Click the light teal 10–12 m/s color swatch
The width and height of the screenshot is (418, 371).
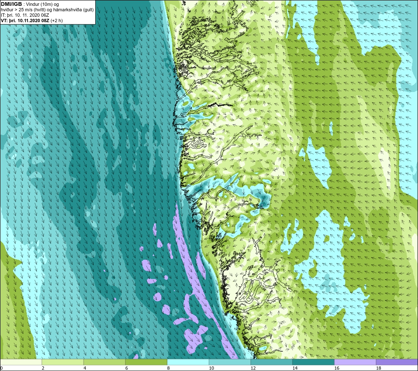230,362
